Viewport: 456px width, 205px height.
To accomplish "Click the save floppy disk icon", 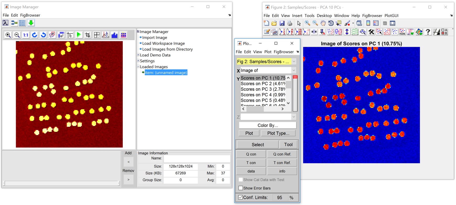I will pos(282,23).
